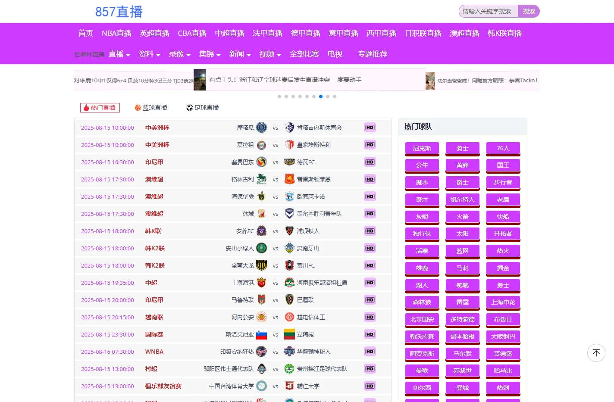
Task: Open 专题推荐 navigation item
Action: pyautogui.click(x=373, y=54)
